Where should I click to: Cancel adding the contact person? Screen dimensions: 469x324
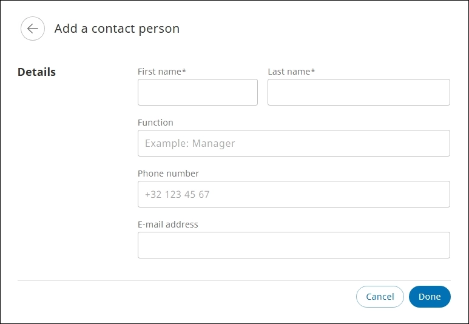tap(380, 297)
